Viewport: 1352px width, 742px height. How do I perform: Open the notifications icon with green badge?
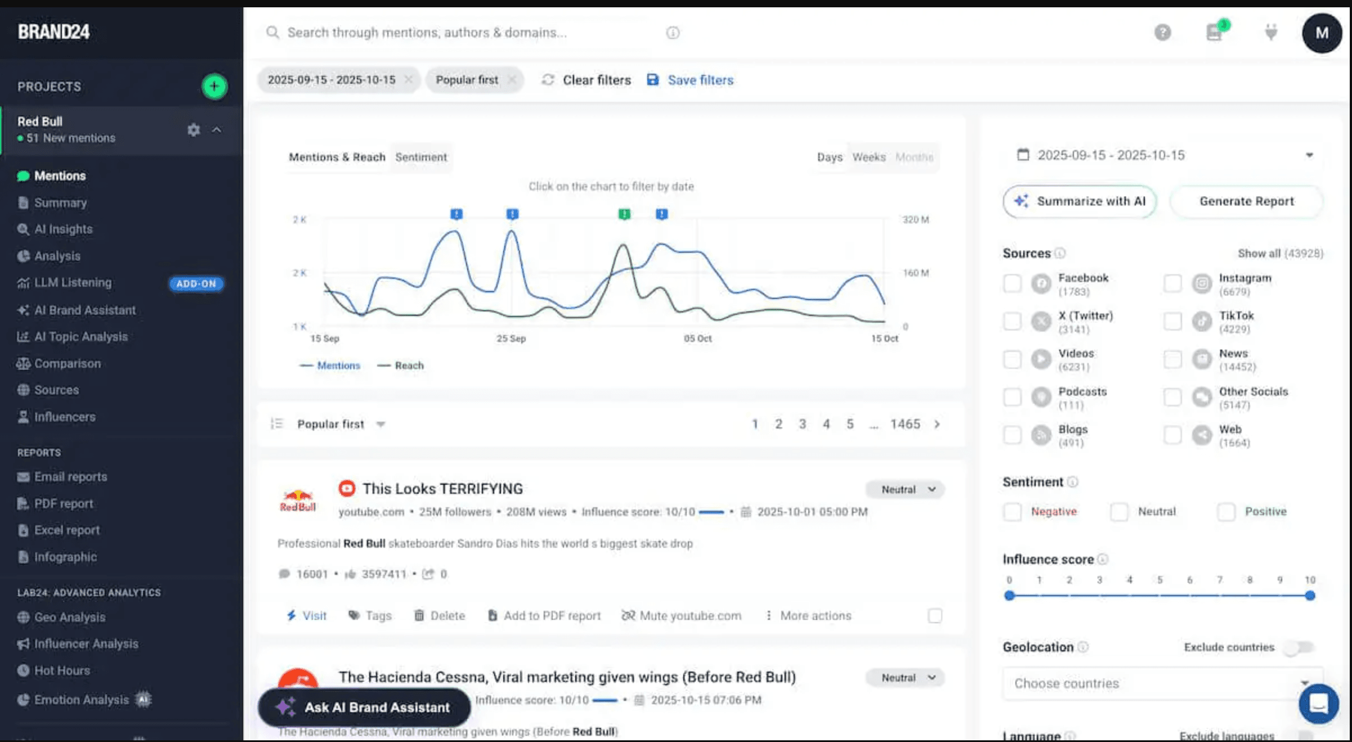click(1215, 33)
